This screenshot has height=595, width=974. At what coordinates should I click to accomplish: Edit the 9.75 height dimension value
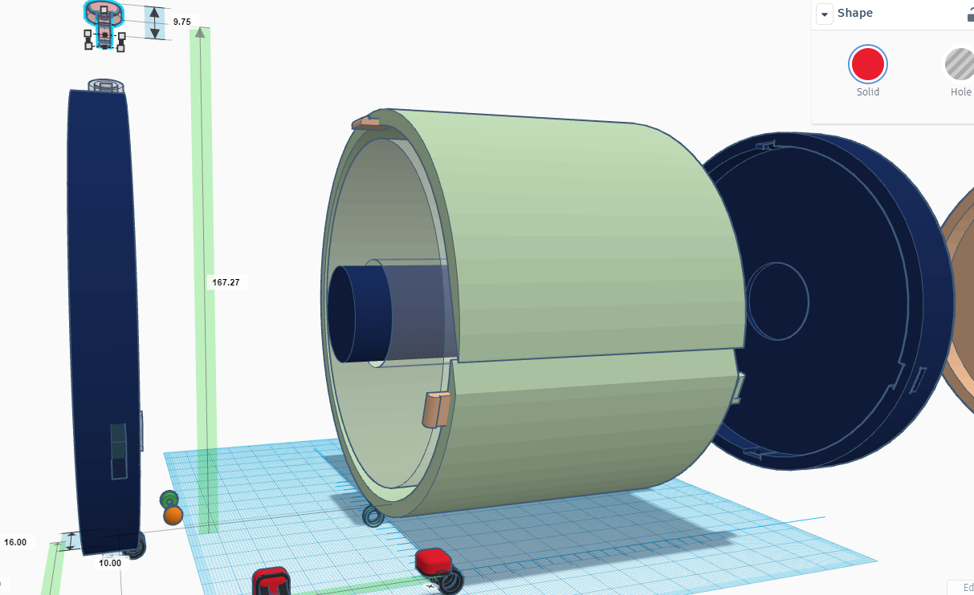tap(181, 22)
